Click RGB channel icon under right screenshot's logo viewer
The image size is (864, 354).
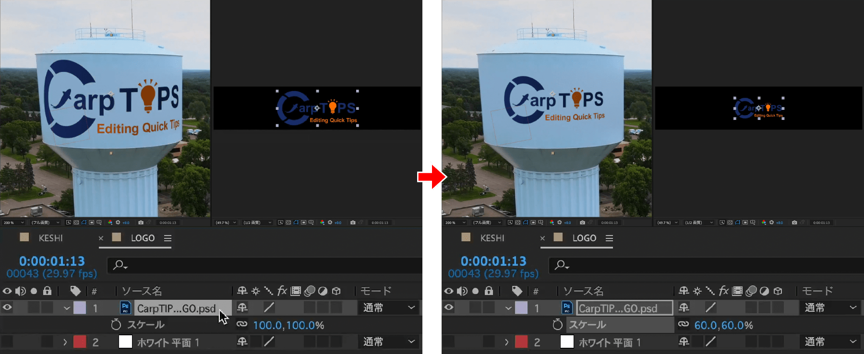[x=764, y=223]
